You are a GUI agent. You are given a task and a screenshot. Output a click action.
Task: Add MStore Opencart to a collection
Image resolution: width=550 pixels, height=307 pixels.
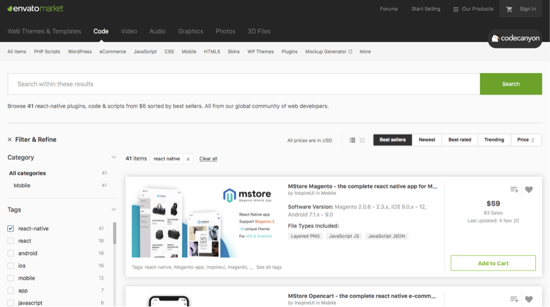coord(514,299)
